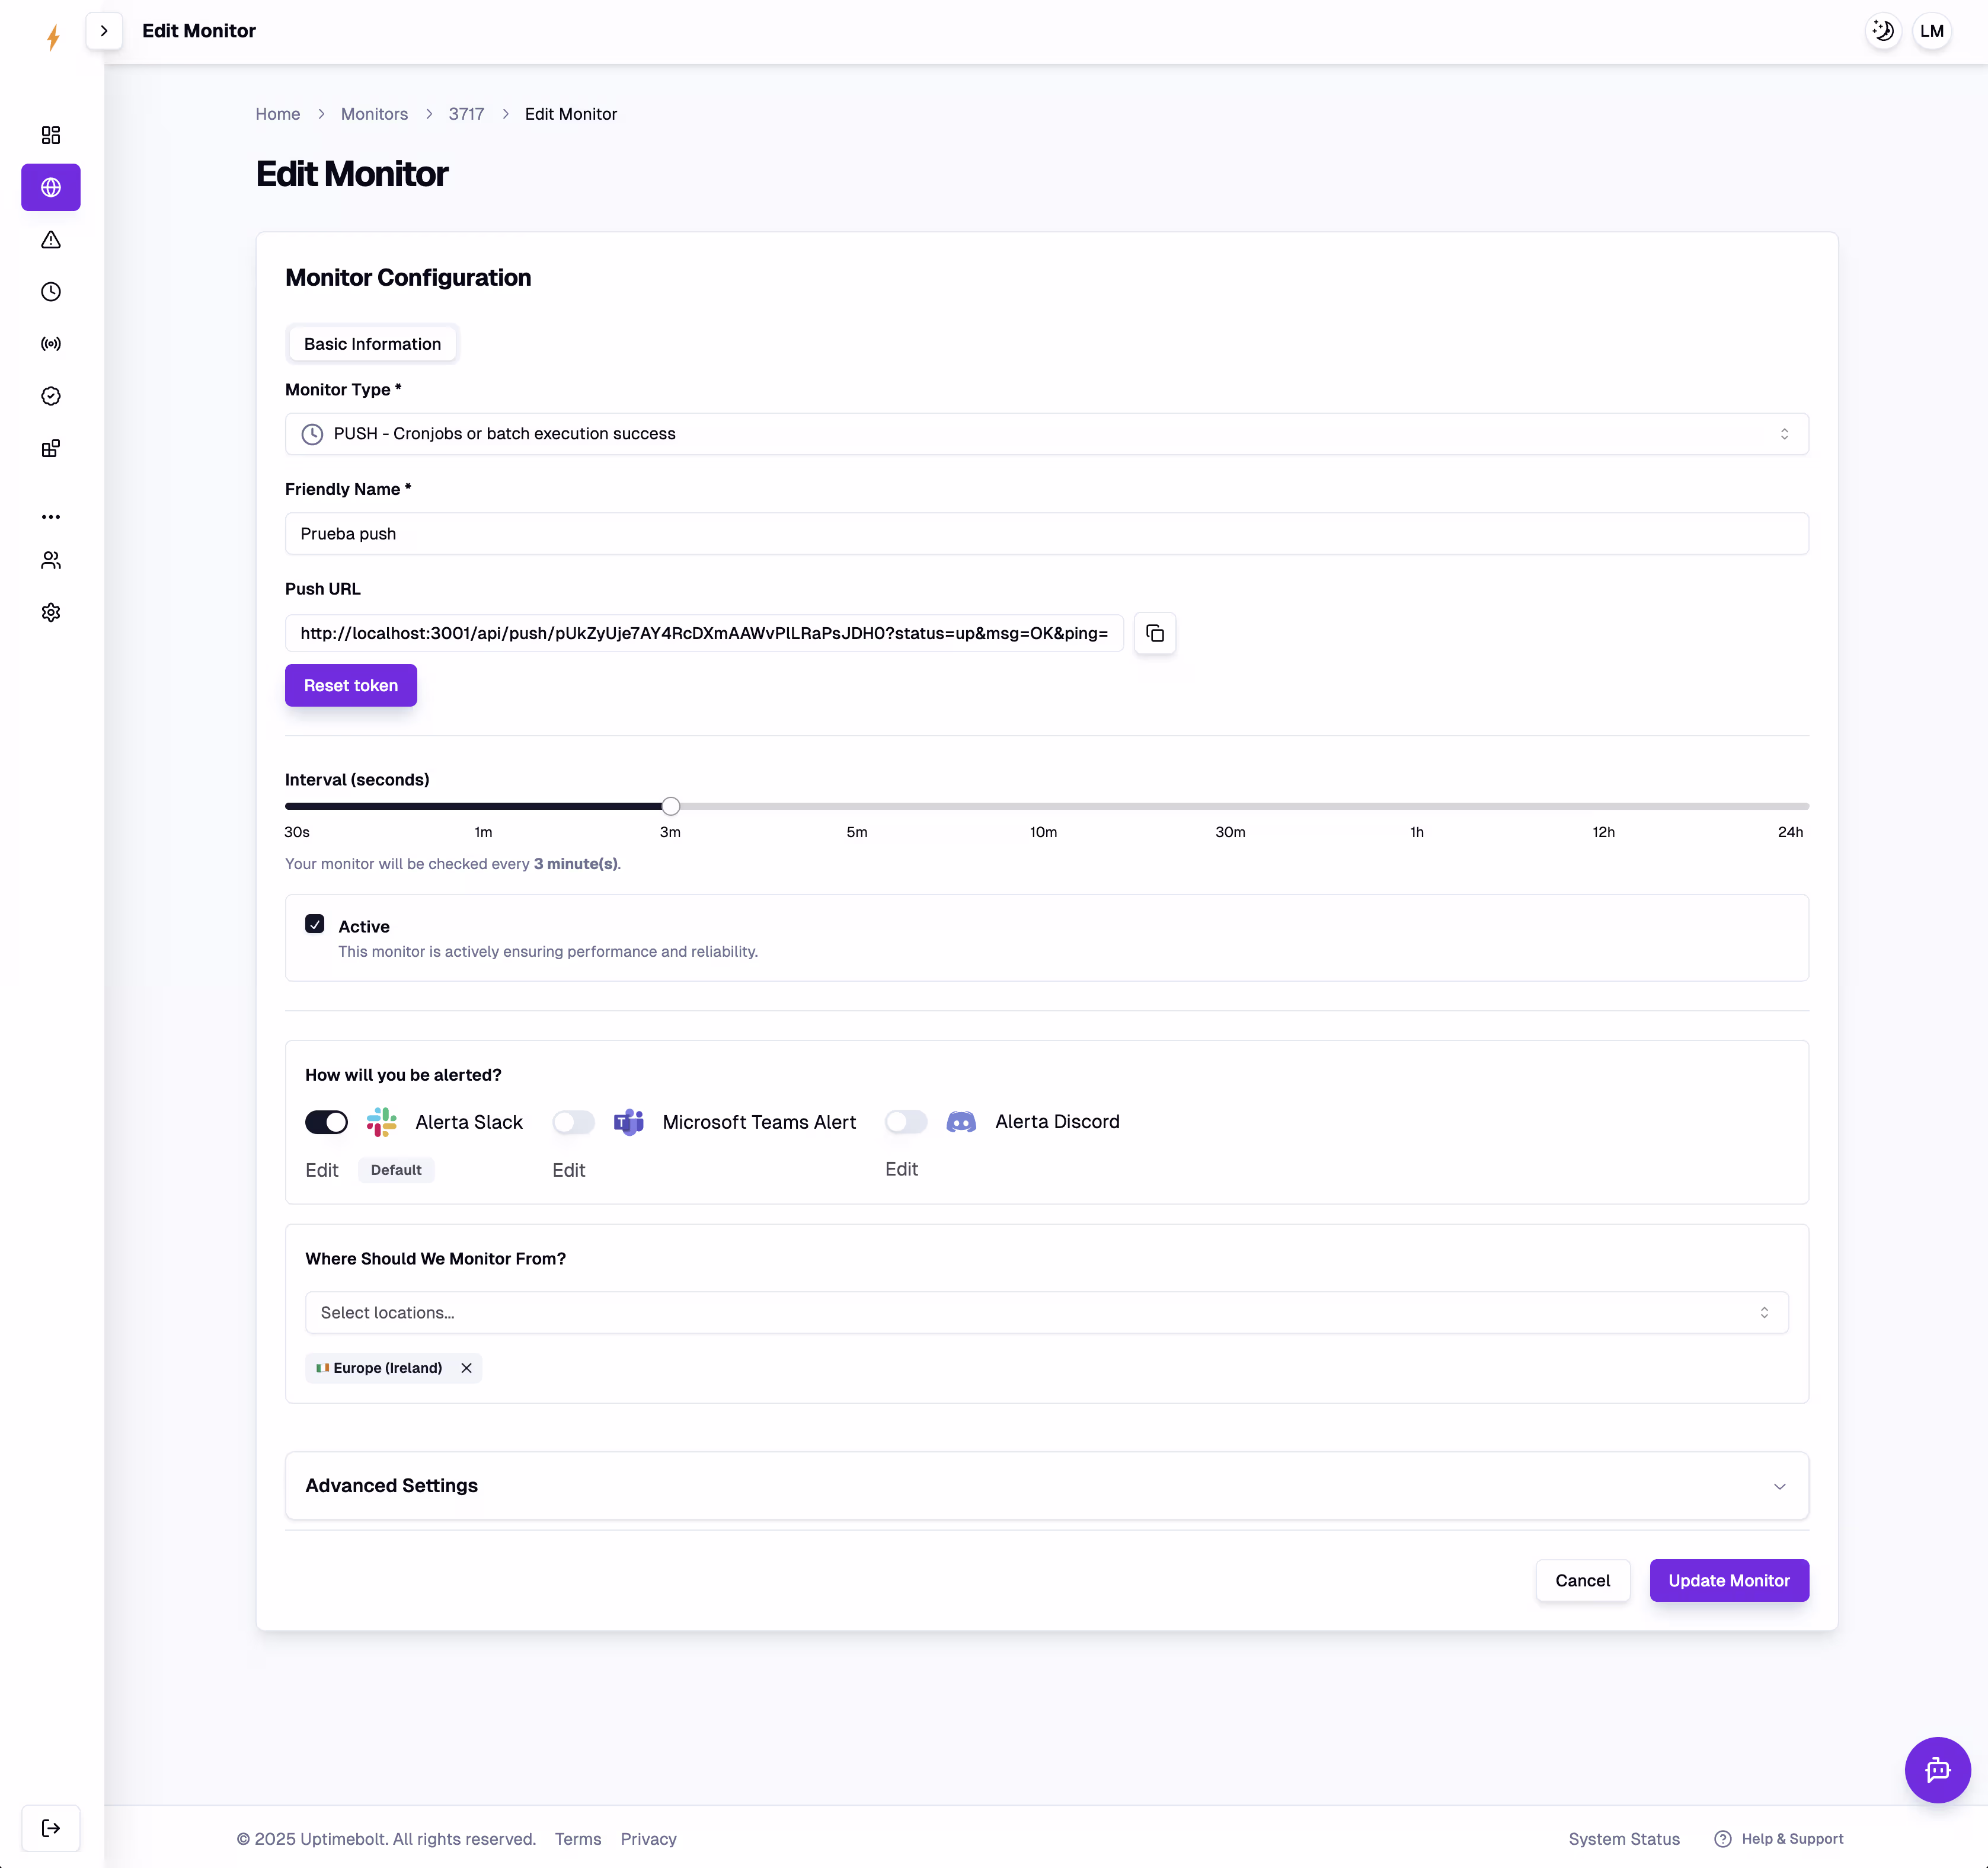Click the Update Monitor button

pos(1728,1580)
